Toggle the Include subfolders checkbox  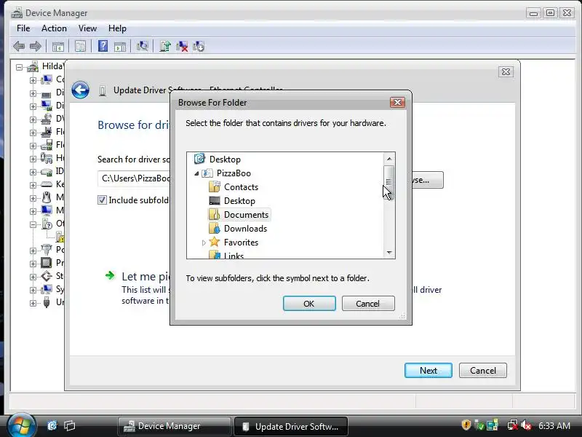pos(102,200)
